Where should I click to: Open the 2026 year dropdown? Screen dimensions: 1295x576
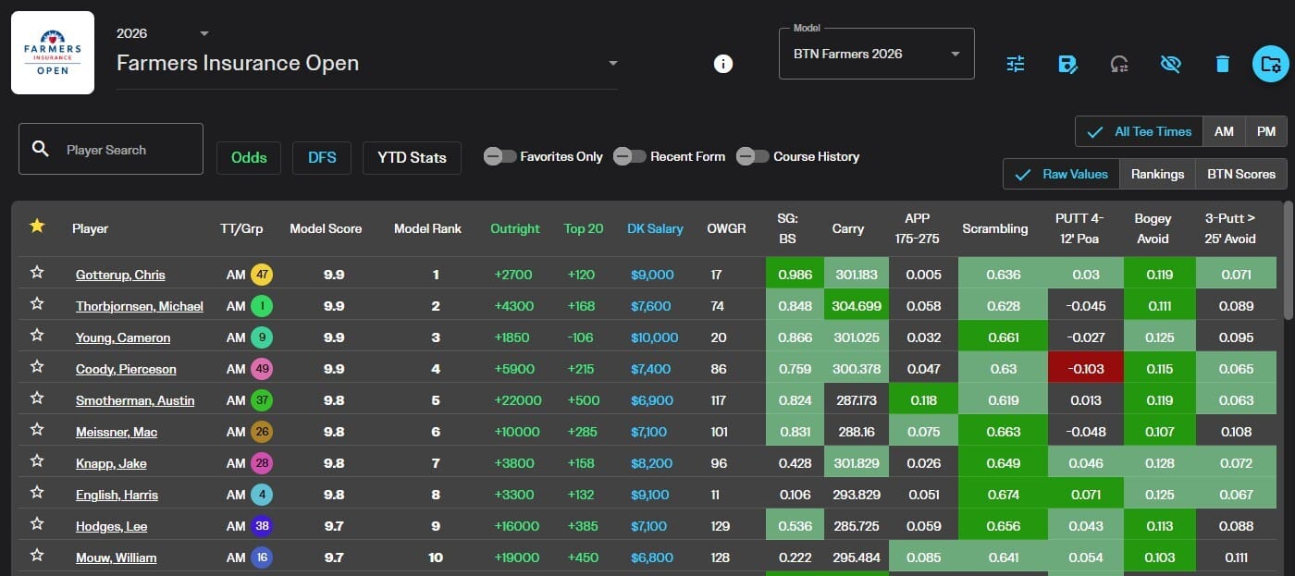(x=163, y=33)
